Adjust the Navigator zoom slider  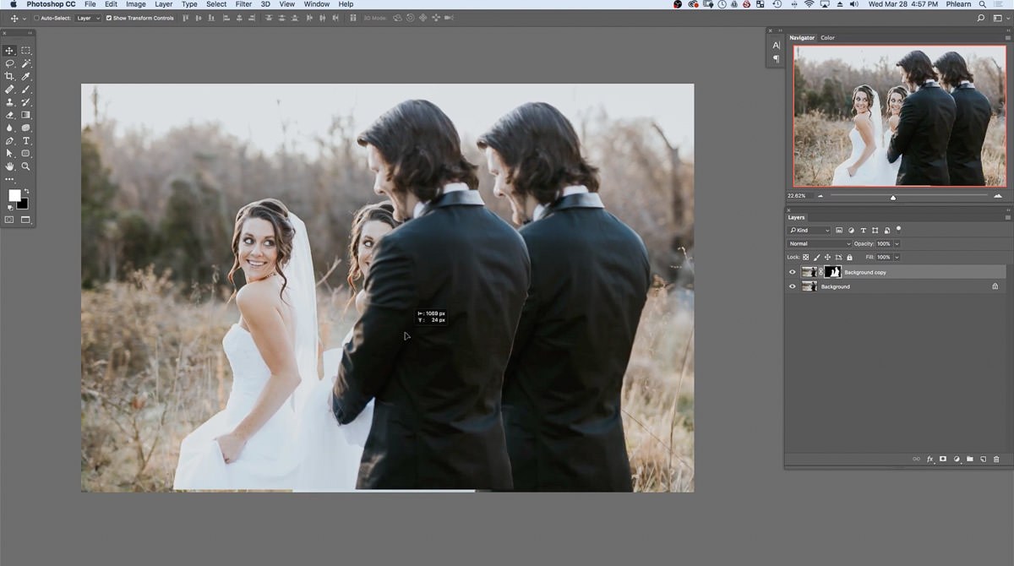click(x=893, y=197)
